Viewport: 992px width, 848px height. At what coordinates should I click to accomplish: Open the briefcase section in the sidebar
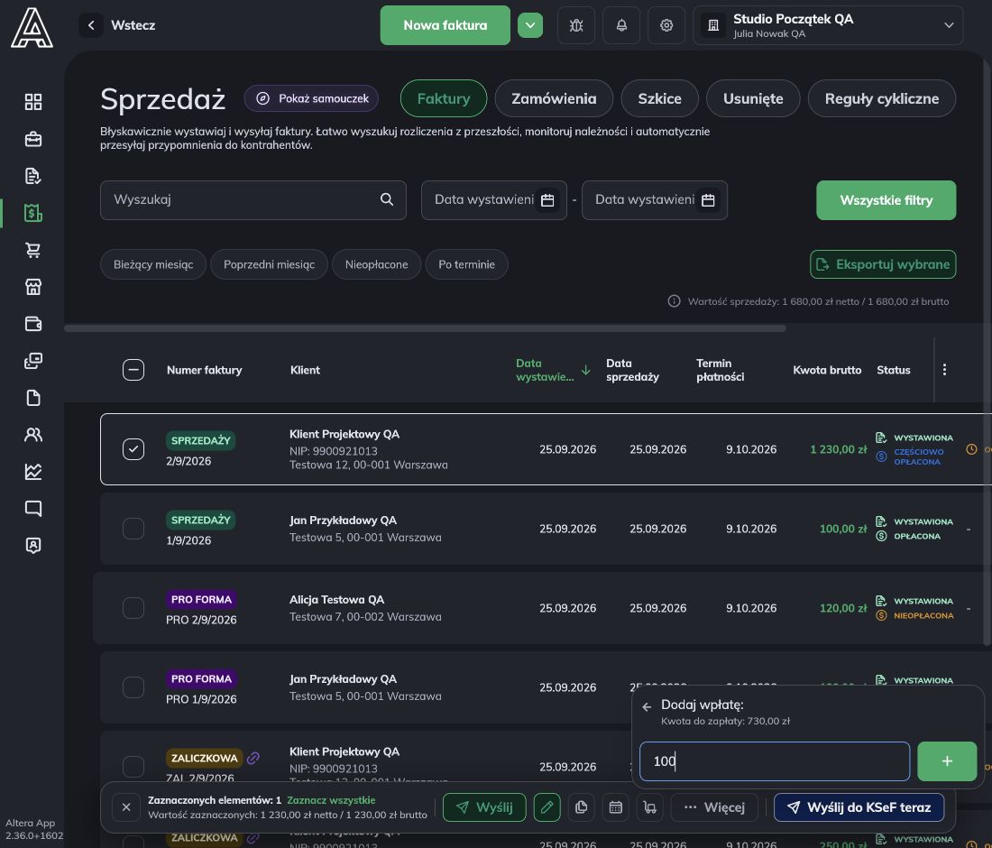pos(32,139)
